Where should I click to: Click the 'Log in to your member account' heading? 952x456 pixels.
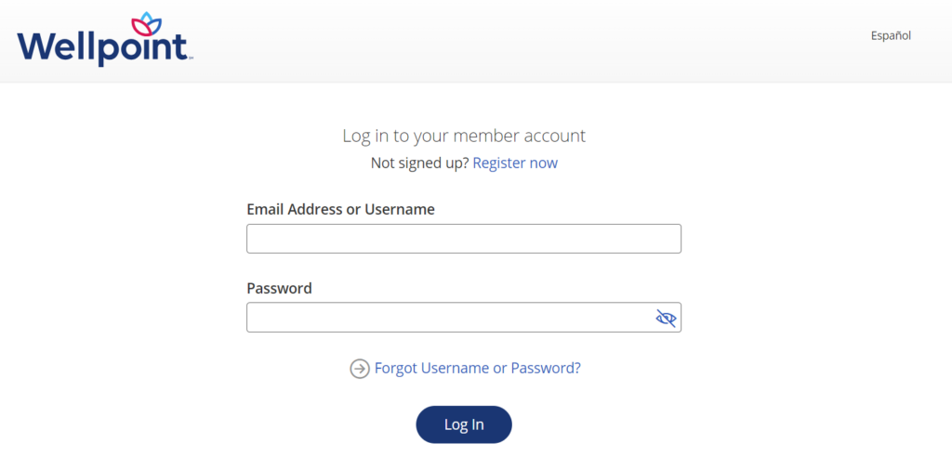[x=463, y=136]
